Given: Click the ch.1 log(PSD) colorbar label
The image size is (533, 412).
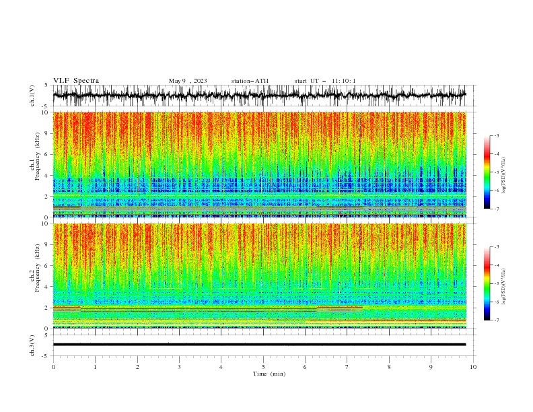Looking at the screenshot, I should pyautogui.click(x=504, y=176).
